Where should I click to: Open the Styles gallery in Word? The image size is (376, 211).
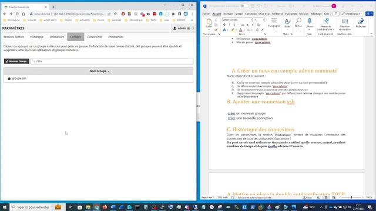[x=287, y=24]
